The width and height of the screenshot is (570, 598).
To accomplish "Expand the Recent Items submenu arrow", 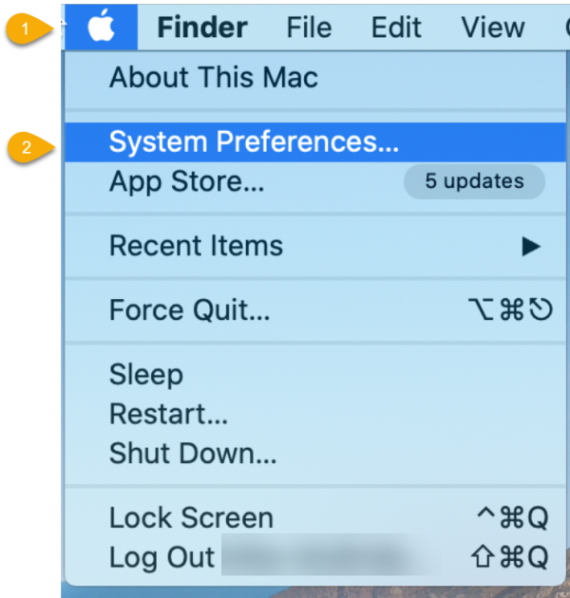I will (x=530, y=246).
